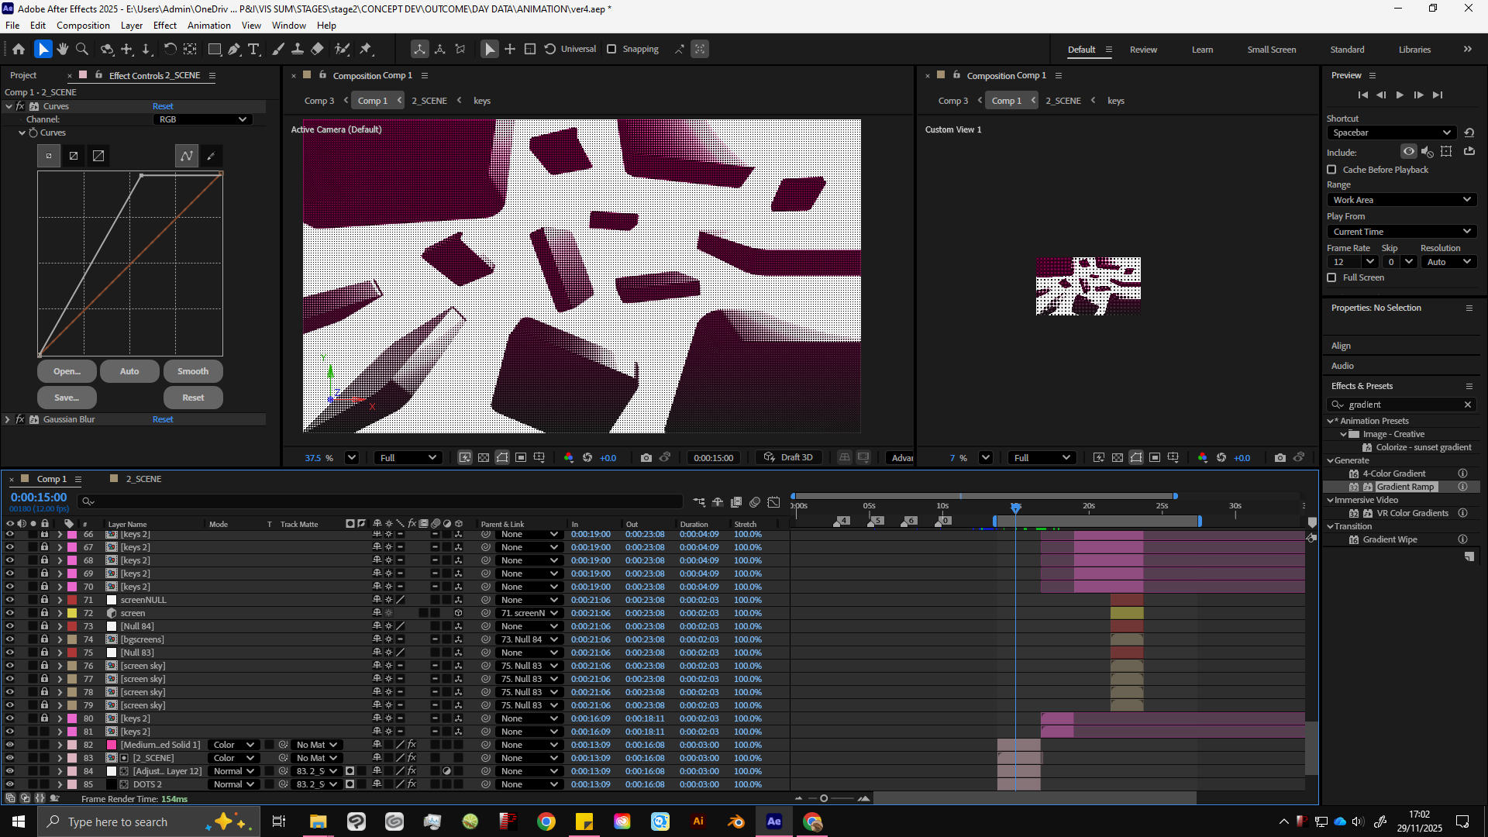
Task: Toggle Curves effect fx switch
Action: 20,106
